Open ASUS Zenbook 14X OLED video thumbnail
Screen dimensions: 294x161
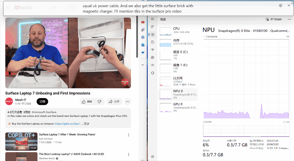point(21,157)
